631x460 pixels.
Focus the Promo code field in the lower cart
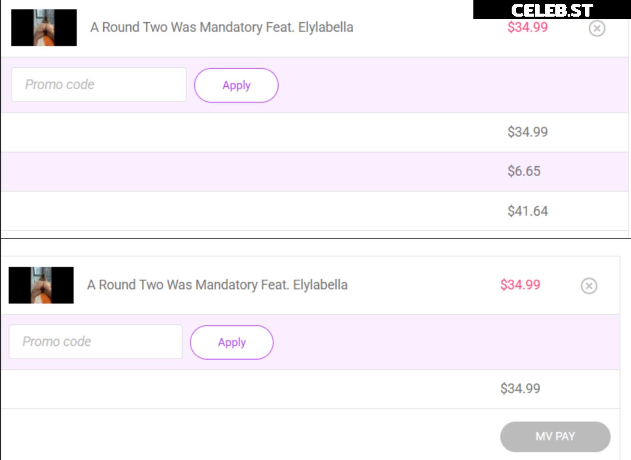pyautogui.click(x=96, y=341)
